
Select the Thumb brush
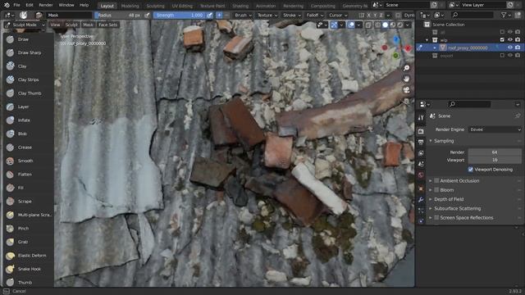click(x=28, y=282)
